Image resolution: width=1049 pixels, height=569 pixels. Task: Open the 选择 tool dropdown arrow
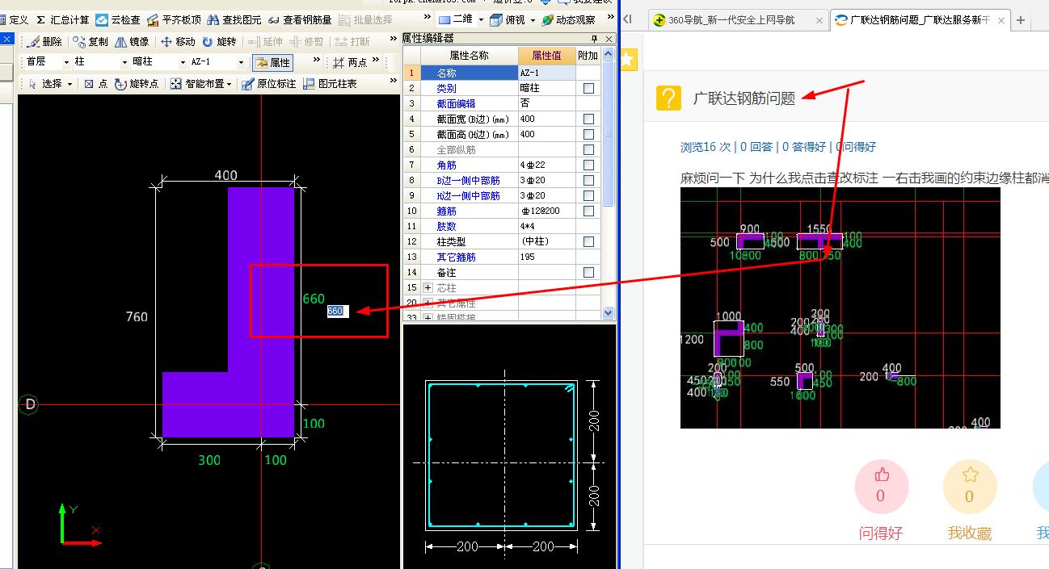point(70,84)
